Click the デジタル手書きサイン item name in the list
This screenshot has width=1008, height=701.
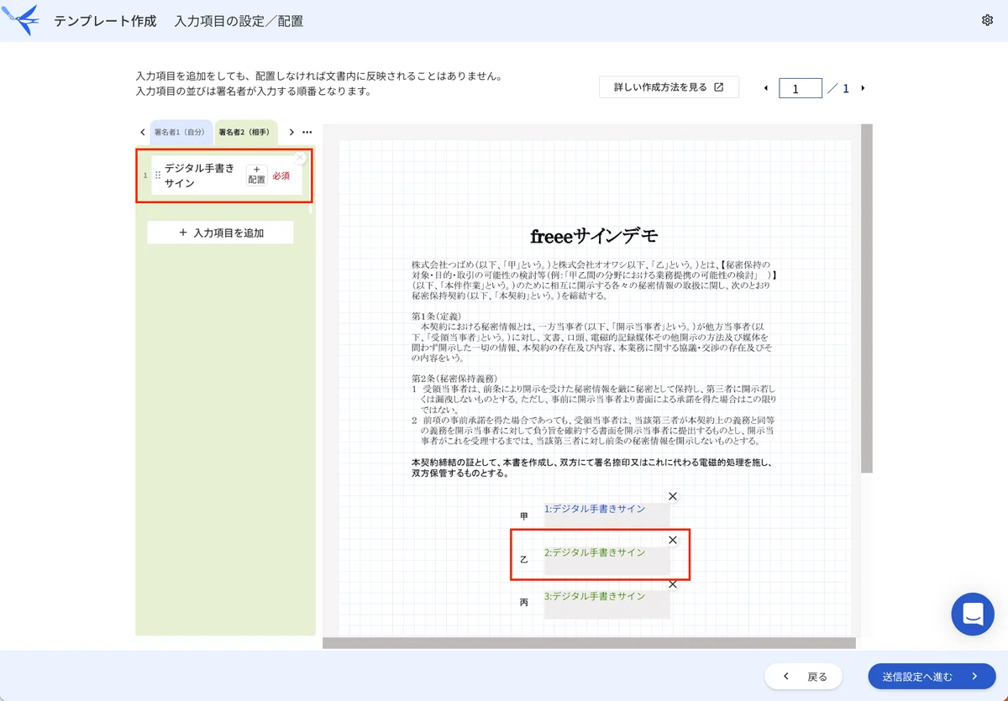200,175
